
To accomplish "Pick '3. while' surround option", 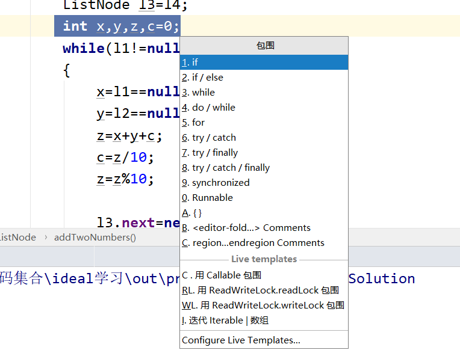I will (264, 93).
